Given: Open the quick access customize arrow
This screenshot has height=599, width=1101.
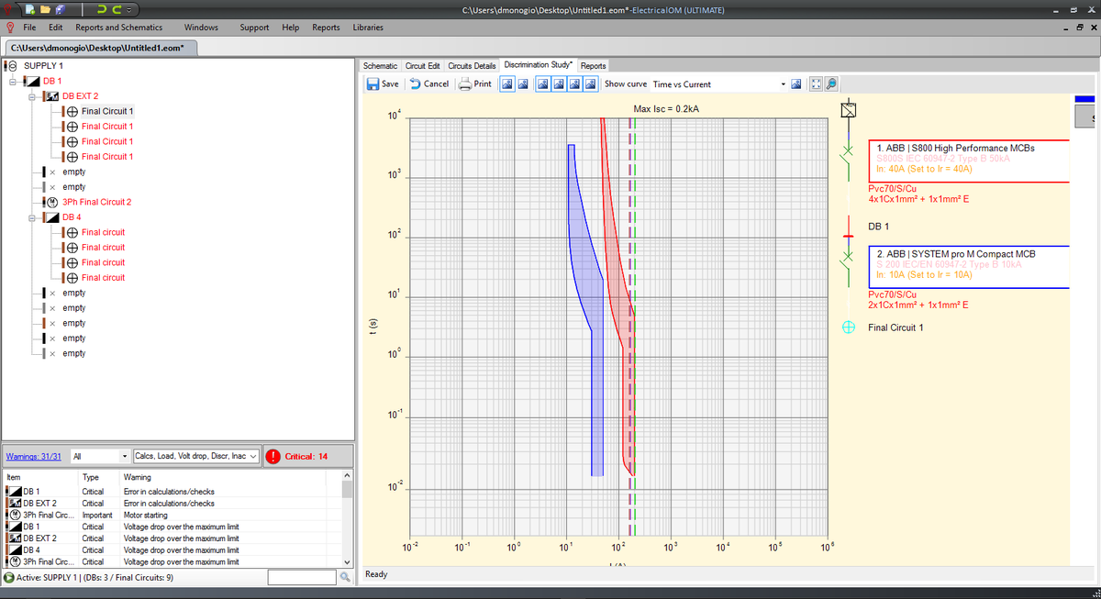Looking at the screenshot, I should (x=131, y=9).
